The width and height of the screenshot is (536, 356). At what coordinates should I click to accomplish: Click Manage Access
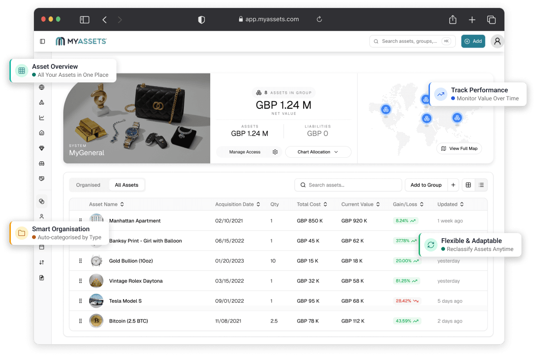pos(245,152)
